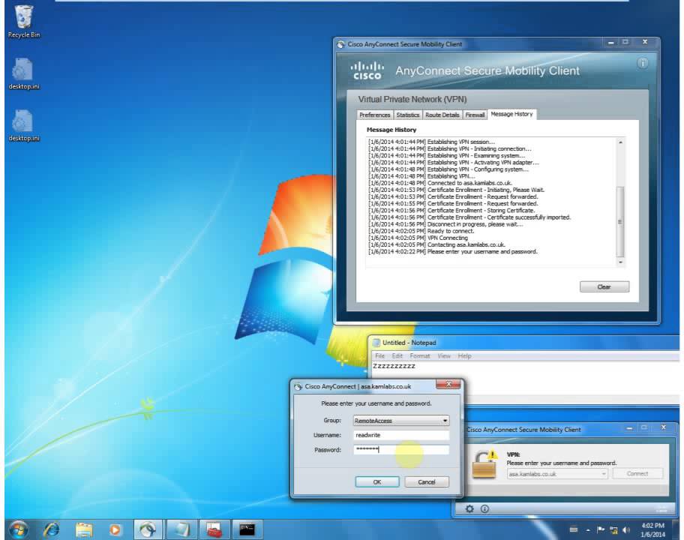Select 'Establishing VPN session...' log line
684x540 pixels.
pos(431,142)
